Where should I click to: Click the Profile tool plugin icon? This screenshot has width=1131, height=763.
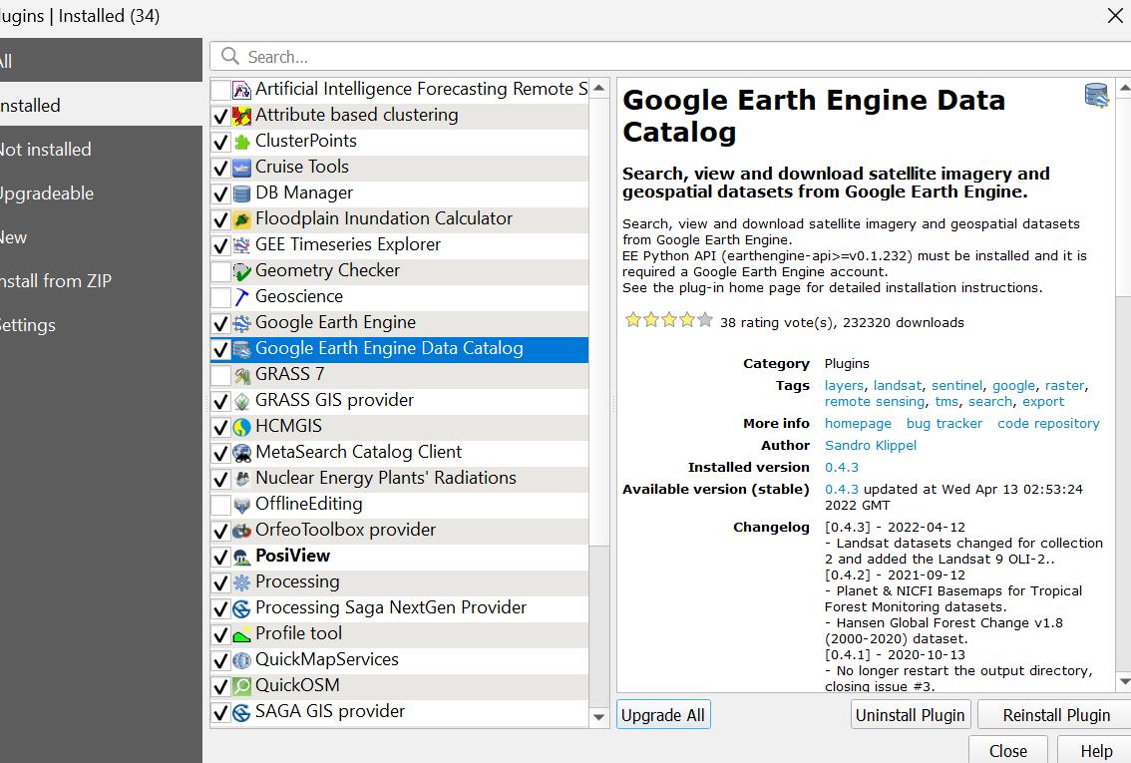241,634
